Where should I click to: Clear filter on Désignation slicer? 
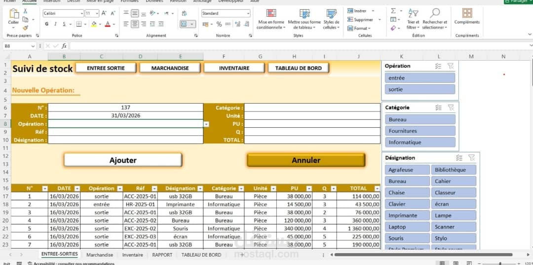pos(471,157)
